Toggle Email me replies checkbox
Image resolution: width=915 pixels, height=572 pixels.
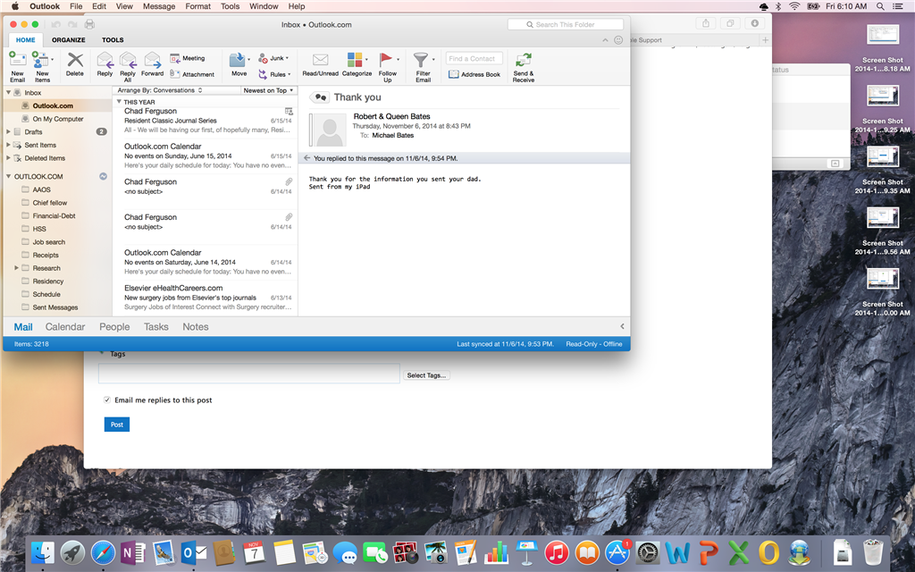pos(107,400)
